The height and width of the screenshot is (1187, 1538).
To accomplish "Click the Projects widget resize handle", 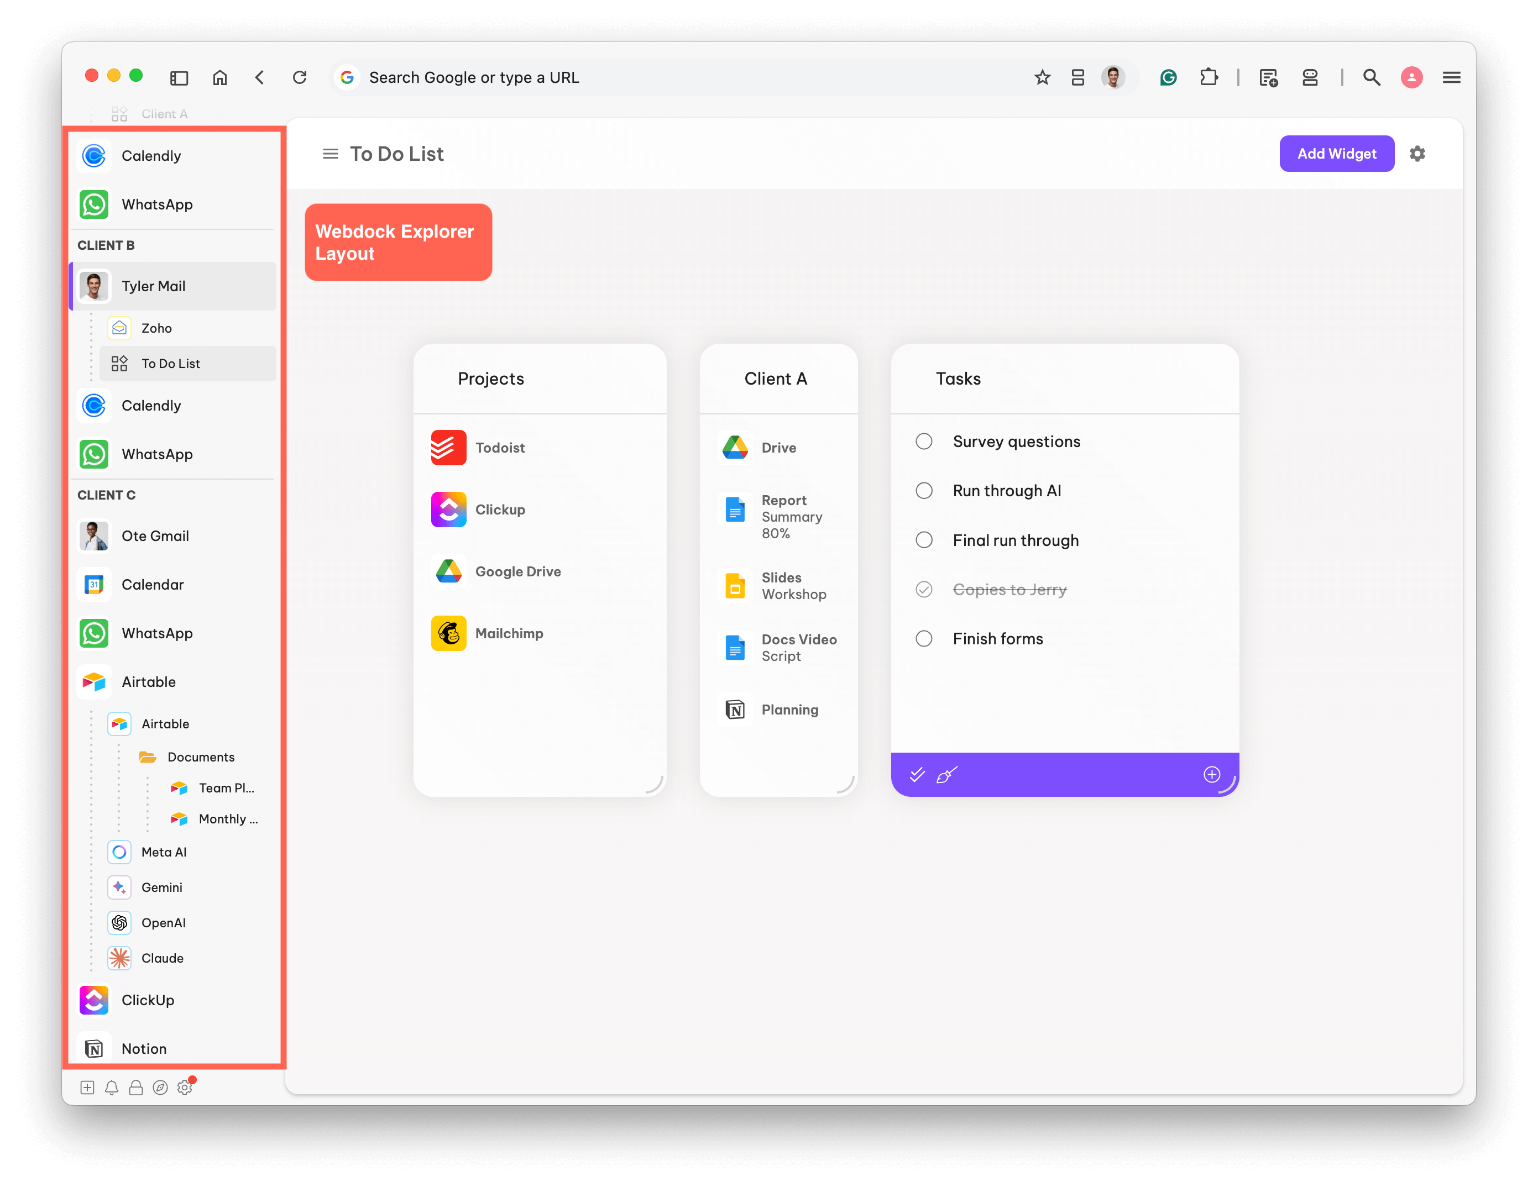I will pos(655,785).
